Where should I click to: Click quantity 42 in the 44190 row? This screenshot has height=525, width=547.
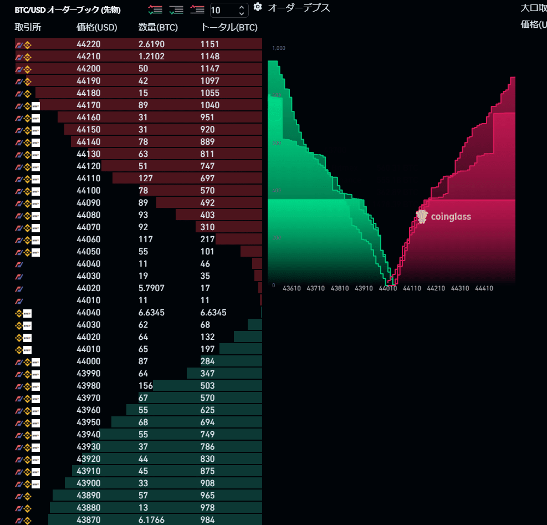click(144, 80)
